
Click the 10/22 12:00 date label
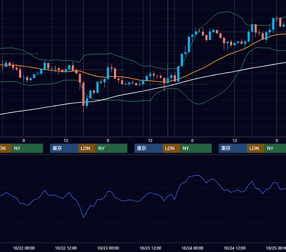tap(66, 248)
